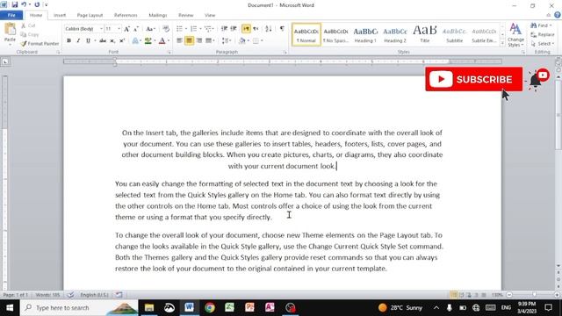Open the File tab
The height and width of the screenshot is (316, 562).
(11, 15)
